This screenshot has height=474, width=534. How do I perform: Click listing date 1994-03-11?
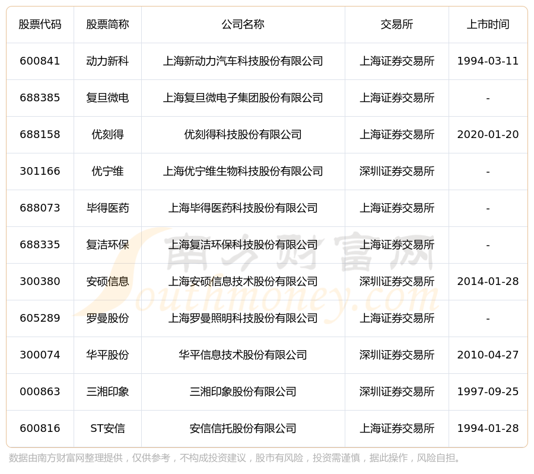pyautogui.click(x=488, y=61)
